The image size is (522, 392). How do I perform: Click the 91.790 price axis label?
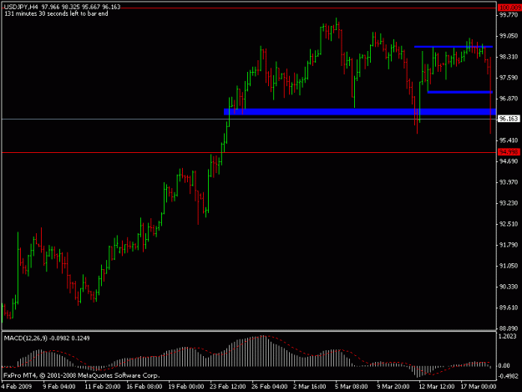509,245
